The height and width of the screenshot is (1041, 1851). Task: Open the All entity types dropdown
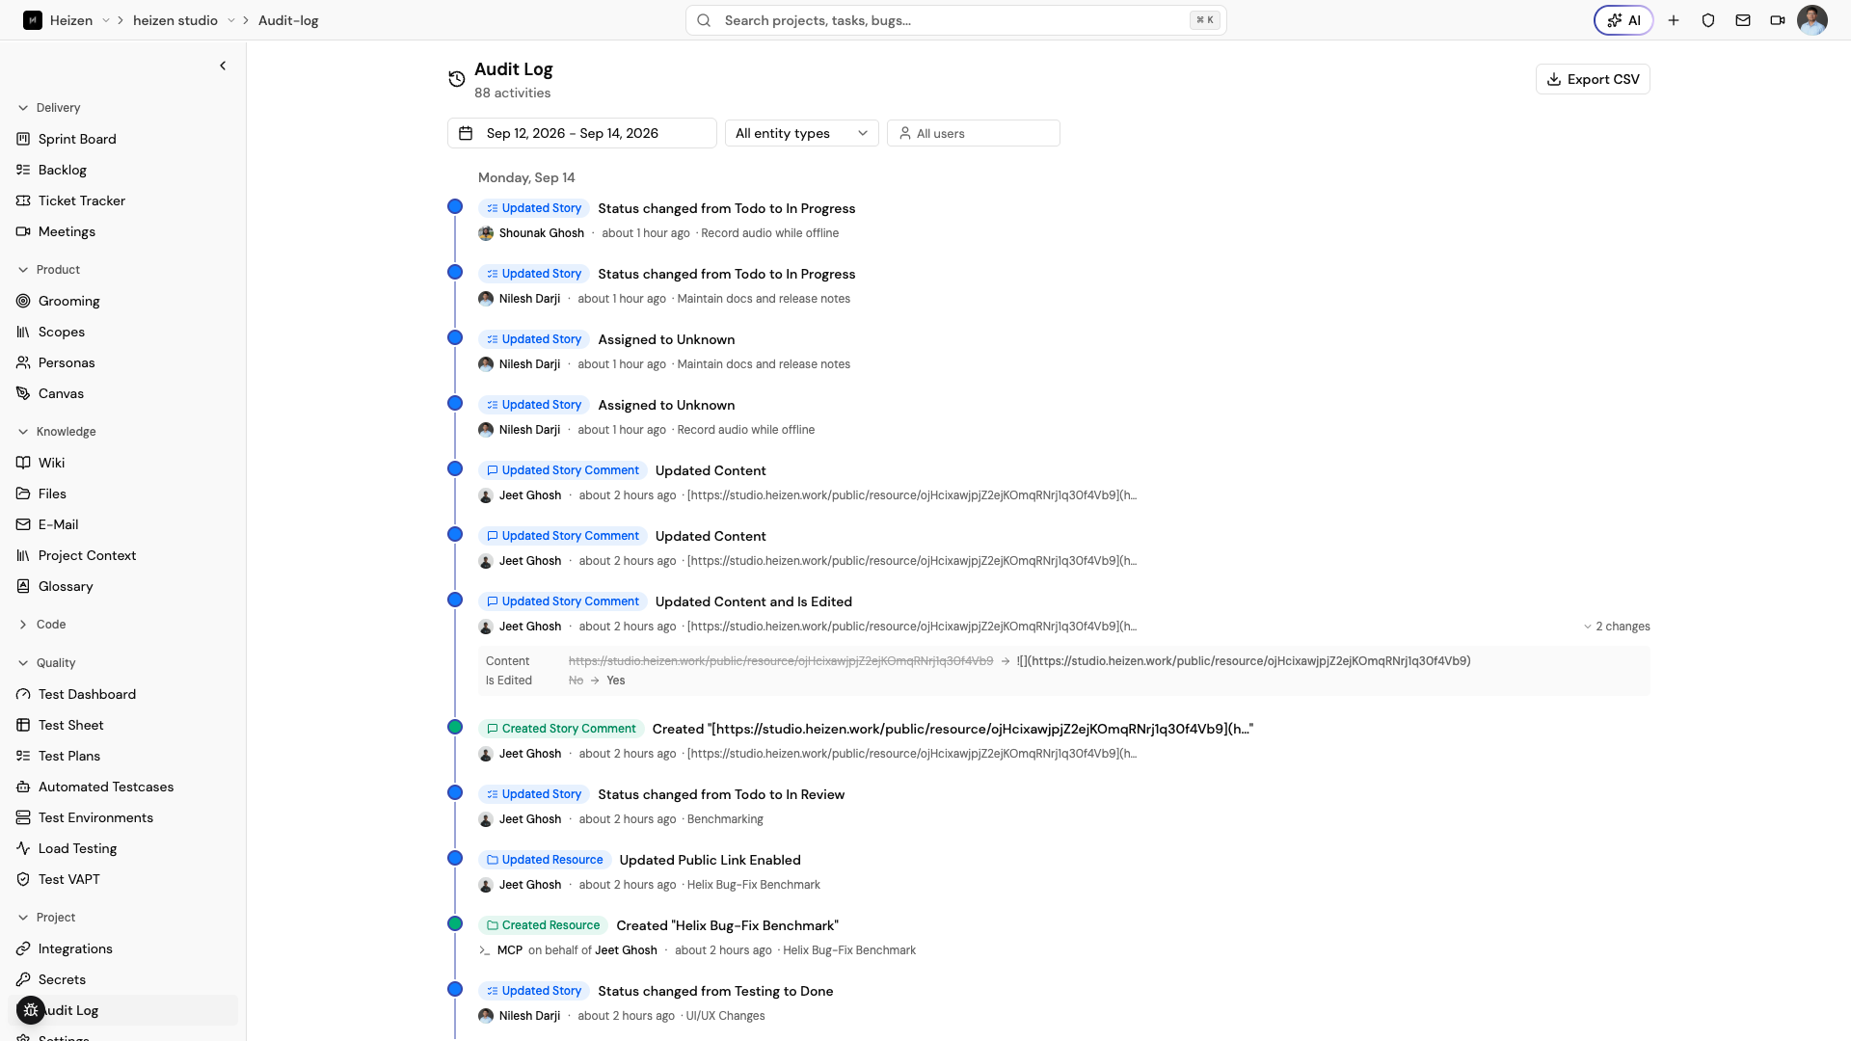[x=801, y=133]
